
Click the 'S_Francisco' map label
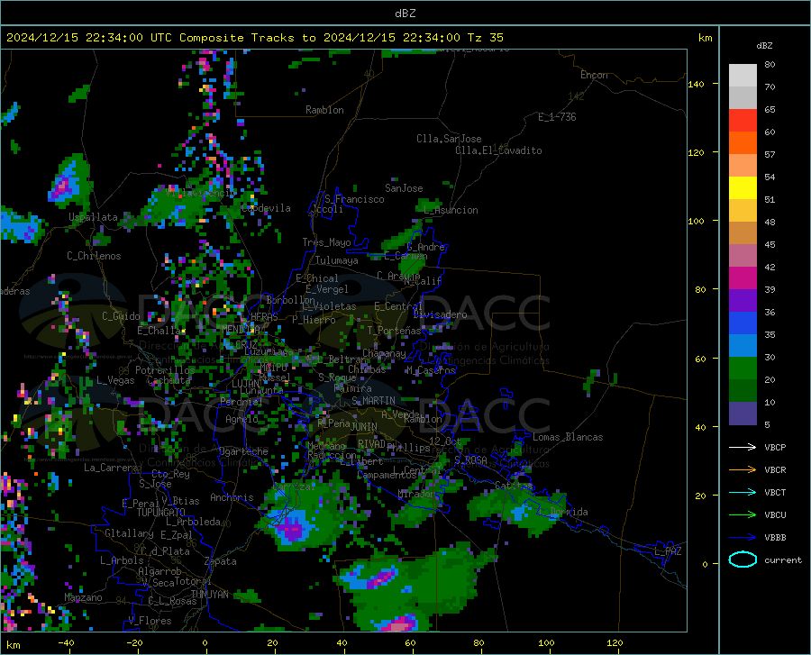[x=354, y=199]
